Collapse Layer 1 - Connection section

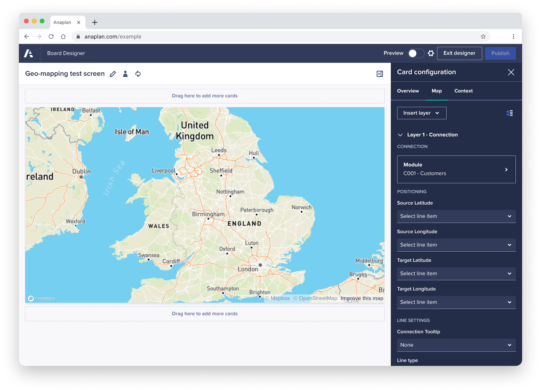tap(400, 135)
